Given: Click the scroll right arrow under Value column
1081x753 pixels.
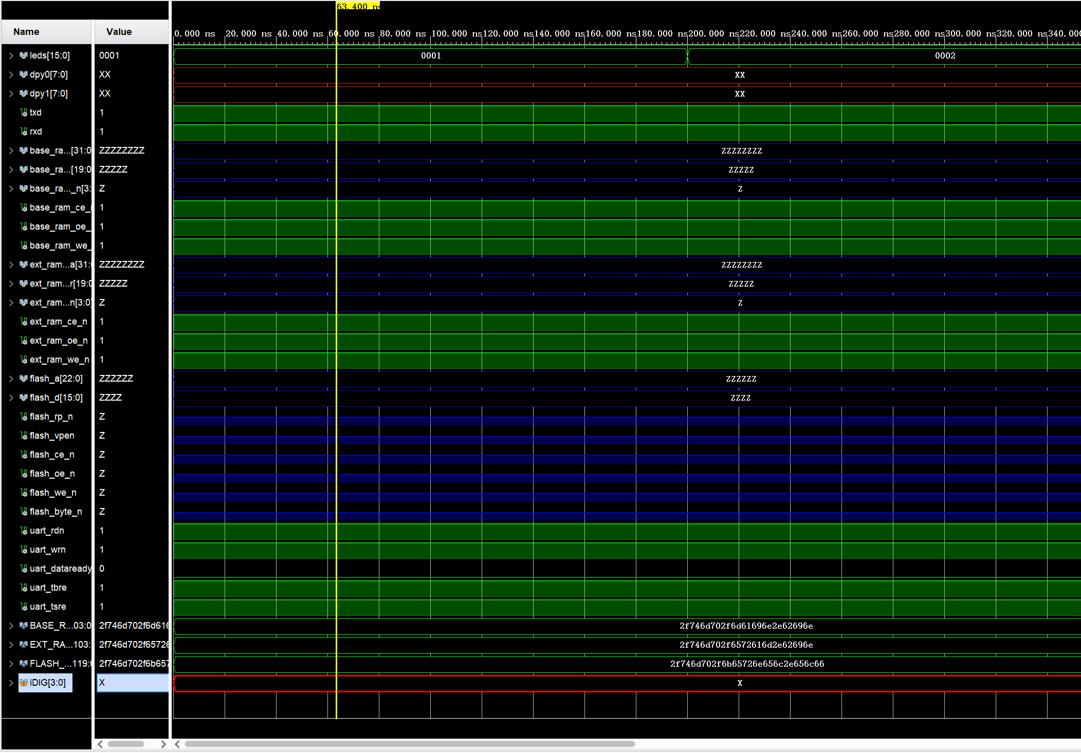Looking at the screenshot, I should click(x=163, y=744).
